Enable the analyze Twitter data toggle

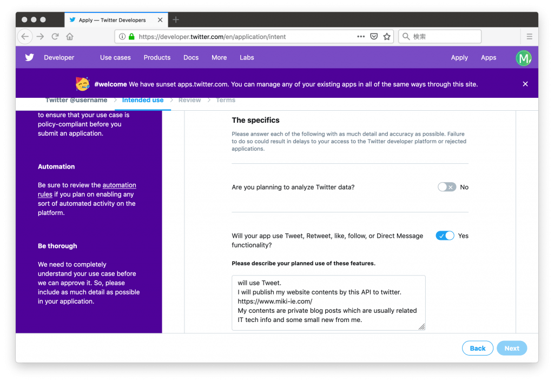[x=447, y=187]
